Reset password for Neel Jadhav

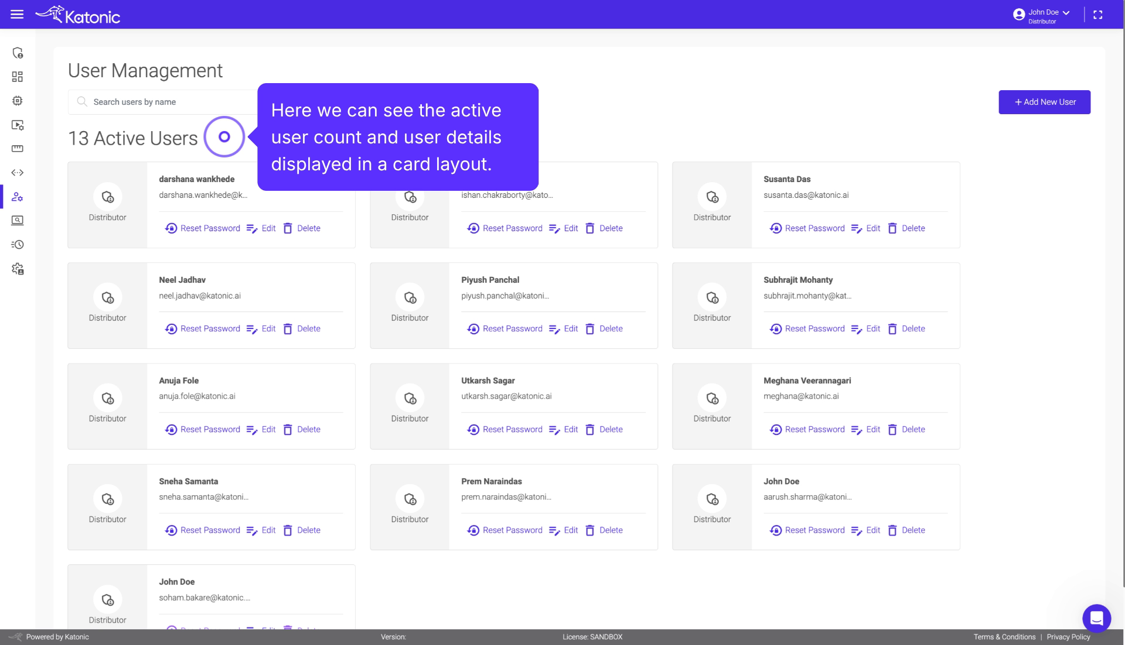tap(203, 329)
